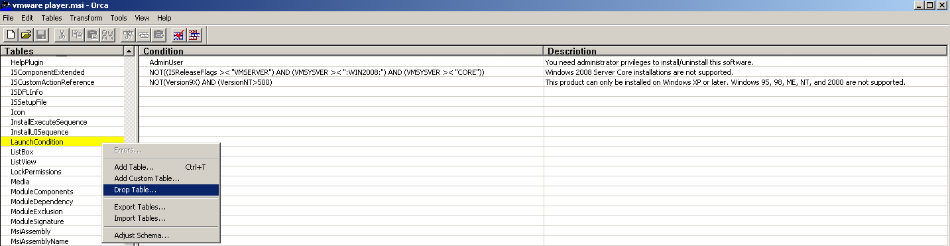
Task: Click the Copy Row toolbar icon
Action: click(144, 34)
